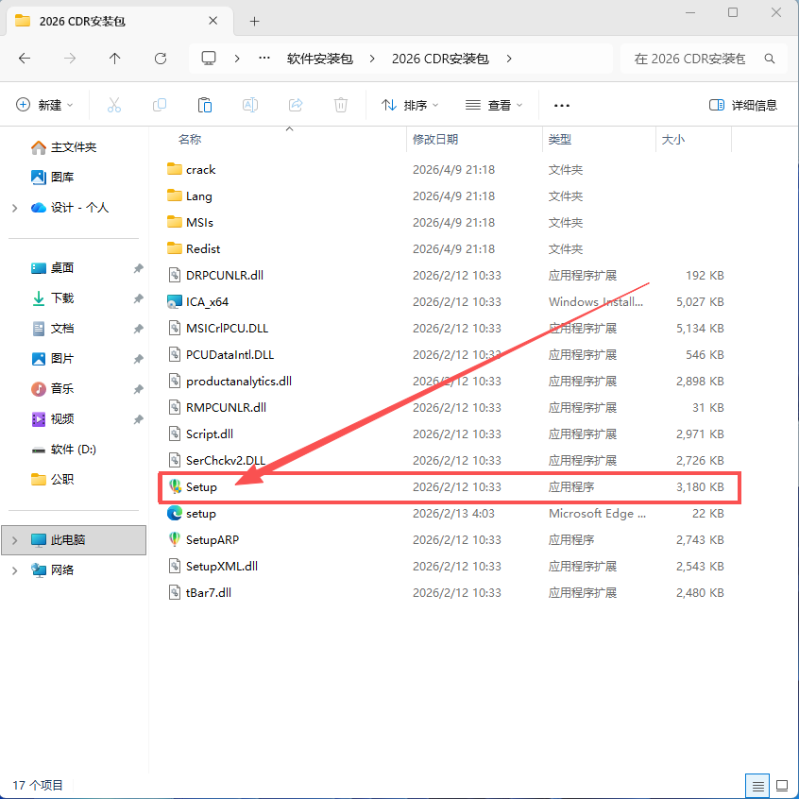Click the search magnifier icon
This screenshot has width=799, height=799.
[770, 59]
